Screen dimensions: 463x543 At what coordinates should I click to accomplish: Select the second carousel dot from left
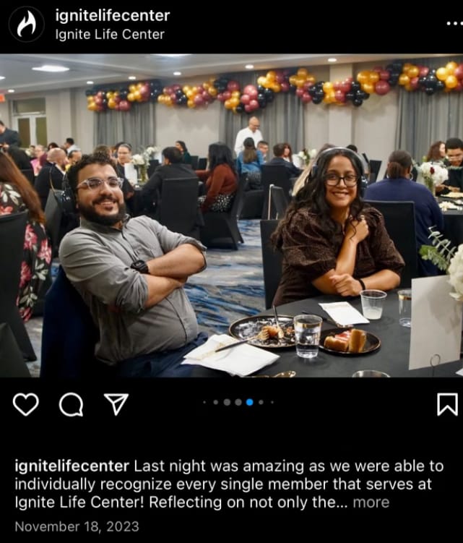[215, 402]
